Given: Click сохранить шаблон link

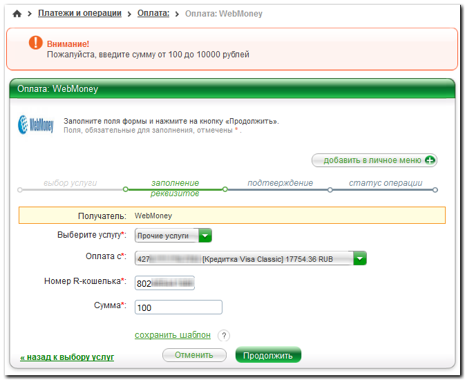Looking at the screenshot, I should [x=173, y=335].
